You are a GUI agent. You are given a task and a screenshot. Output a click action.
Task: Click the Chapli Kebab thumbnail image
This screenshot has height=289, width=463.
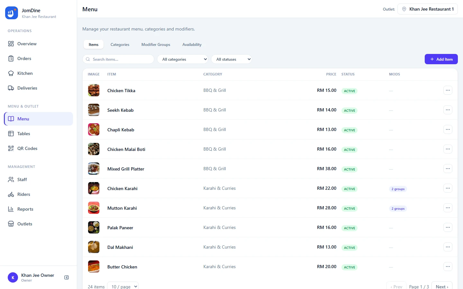[x=94, y=129]
